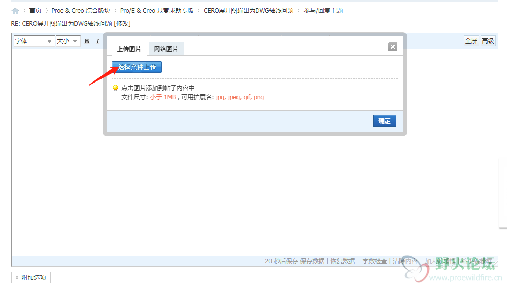The height and width of the screenshot is (287, 507).
Task: Switch editor to 全屏 mode
Action: 471,40
